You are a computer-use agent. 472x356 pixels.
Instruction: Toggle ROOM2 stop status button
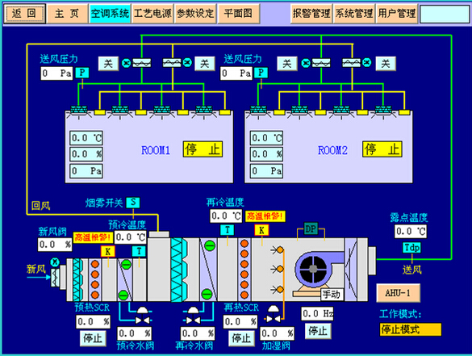pos(382,149)
